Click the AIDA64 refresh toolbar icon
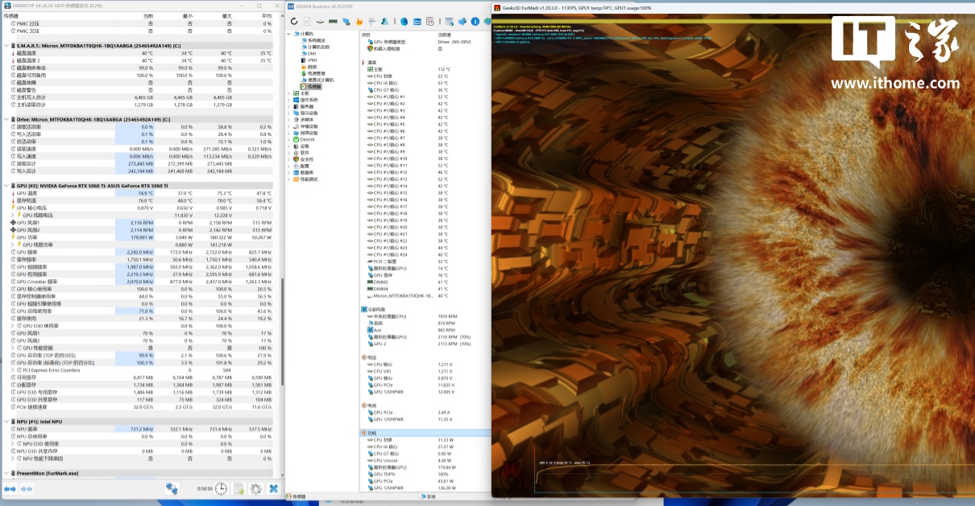975x506 pixels. click(x=294, y=21)
